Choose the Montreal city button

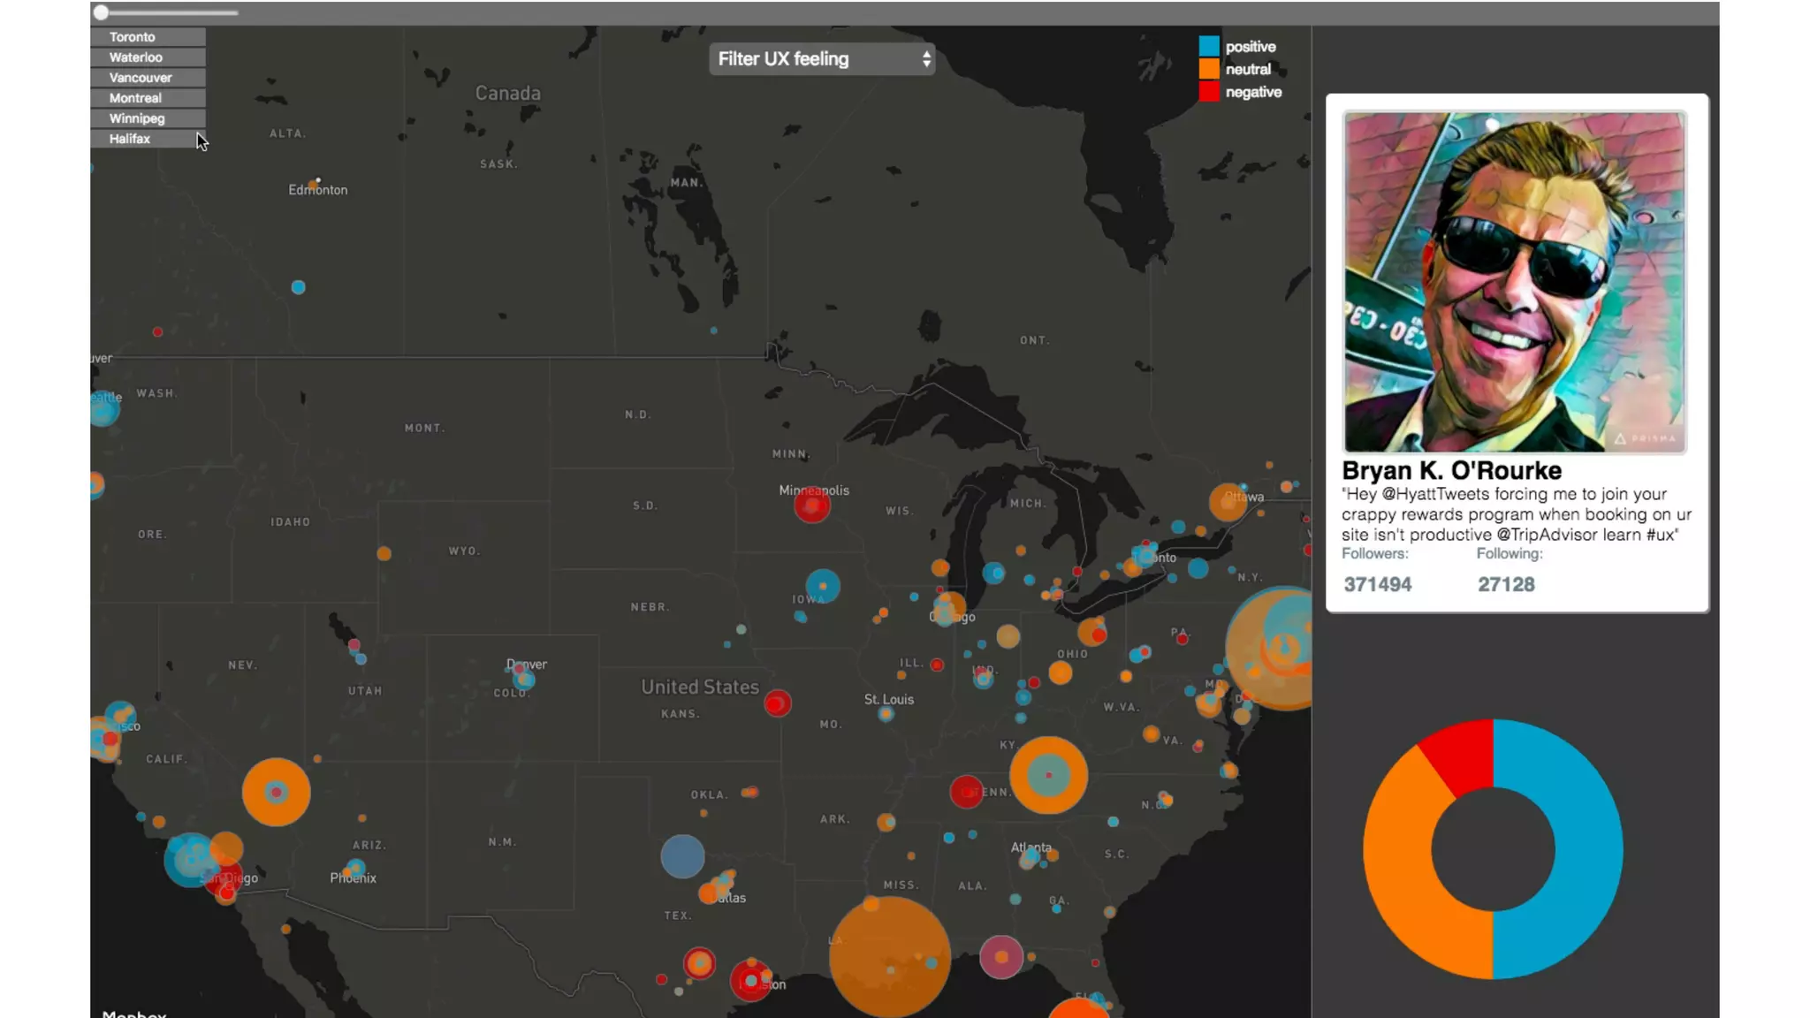[x=148, y=98]
